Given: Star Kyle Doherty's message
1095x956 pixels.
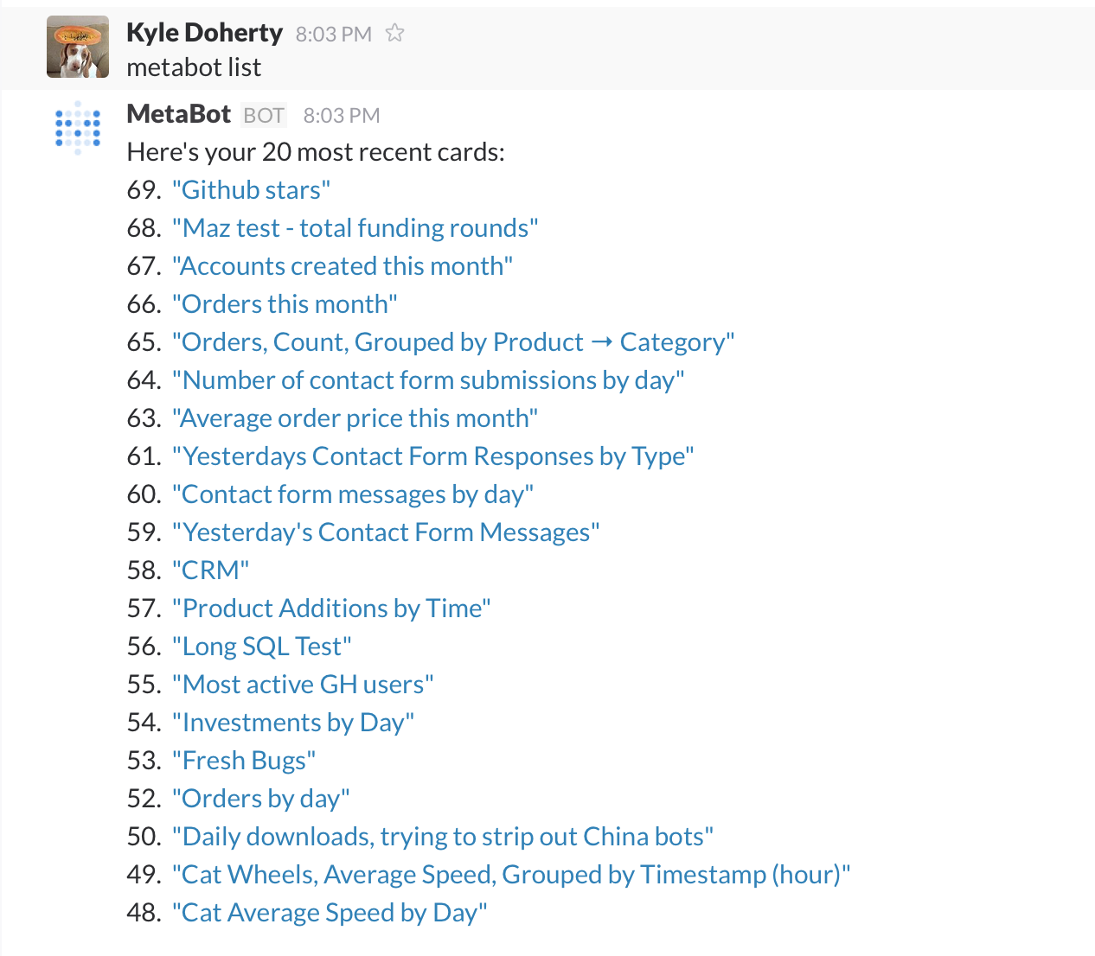Looking at the screenshot, I should coord(394,34).
